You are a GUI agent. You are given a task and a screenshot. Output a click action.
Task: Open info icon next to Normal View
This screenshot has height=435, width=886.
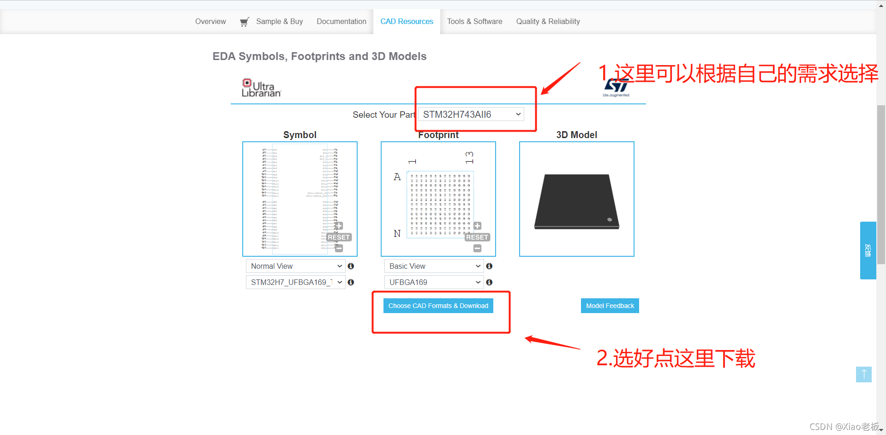351,266
